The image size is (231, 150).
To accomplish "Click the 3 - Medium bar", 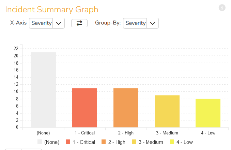I will click(x=167, y=111).
